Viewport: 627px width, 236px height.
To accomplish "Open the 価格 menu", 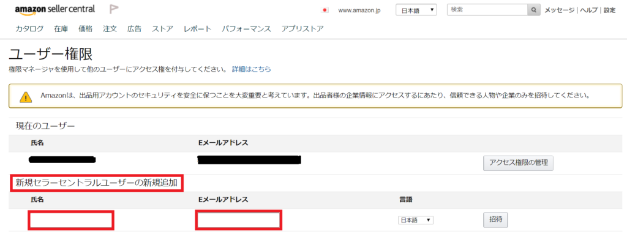I will 86,29.
